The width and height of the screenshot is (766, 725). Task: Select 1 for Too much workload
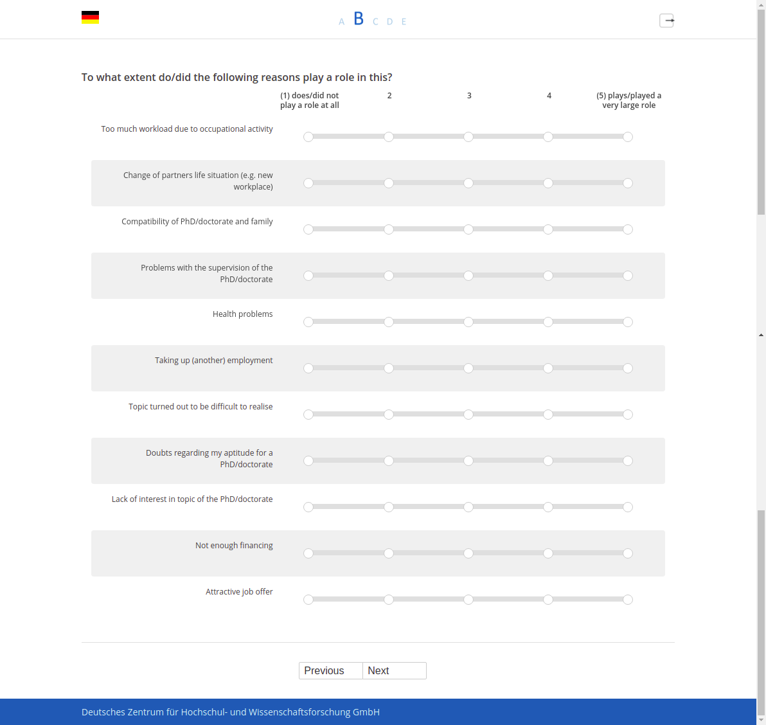308,137
